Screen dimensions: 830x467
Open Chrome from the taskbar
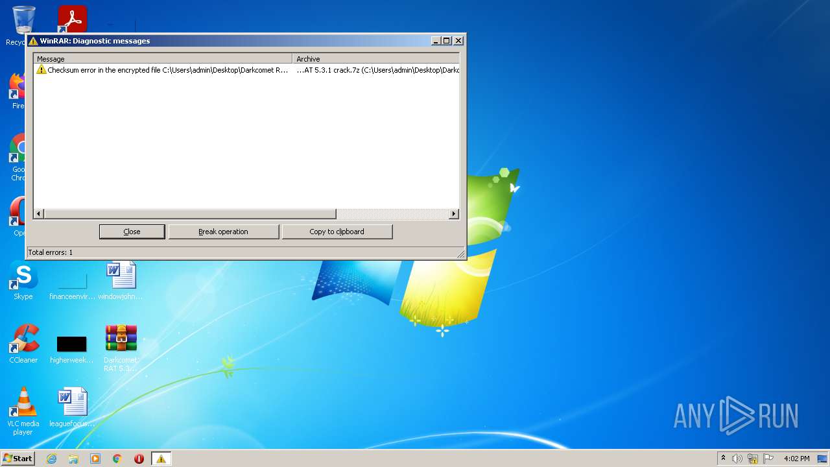(x=117, y=459)
